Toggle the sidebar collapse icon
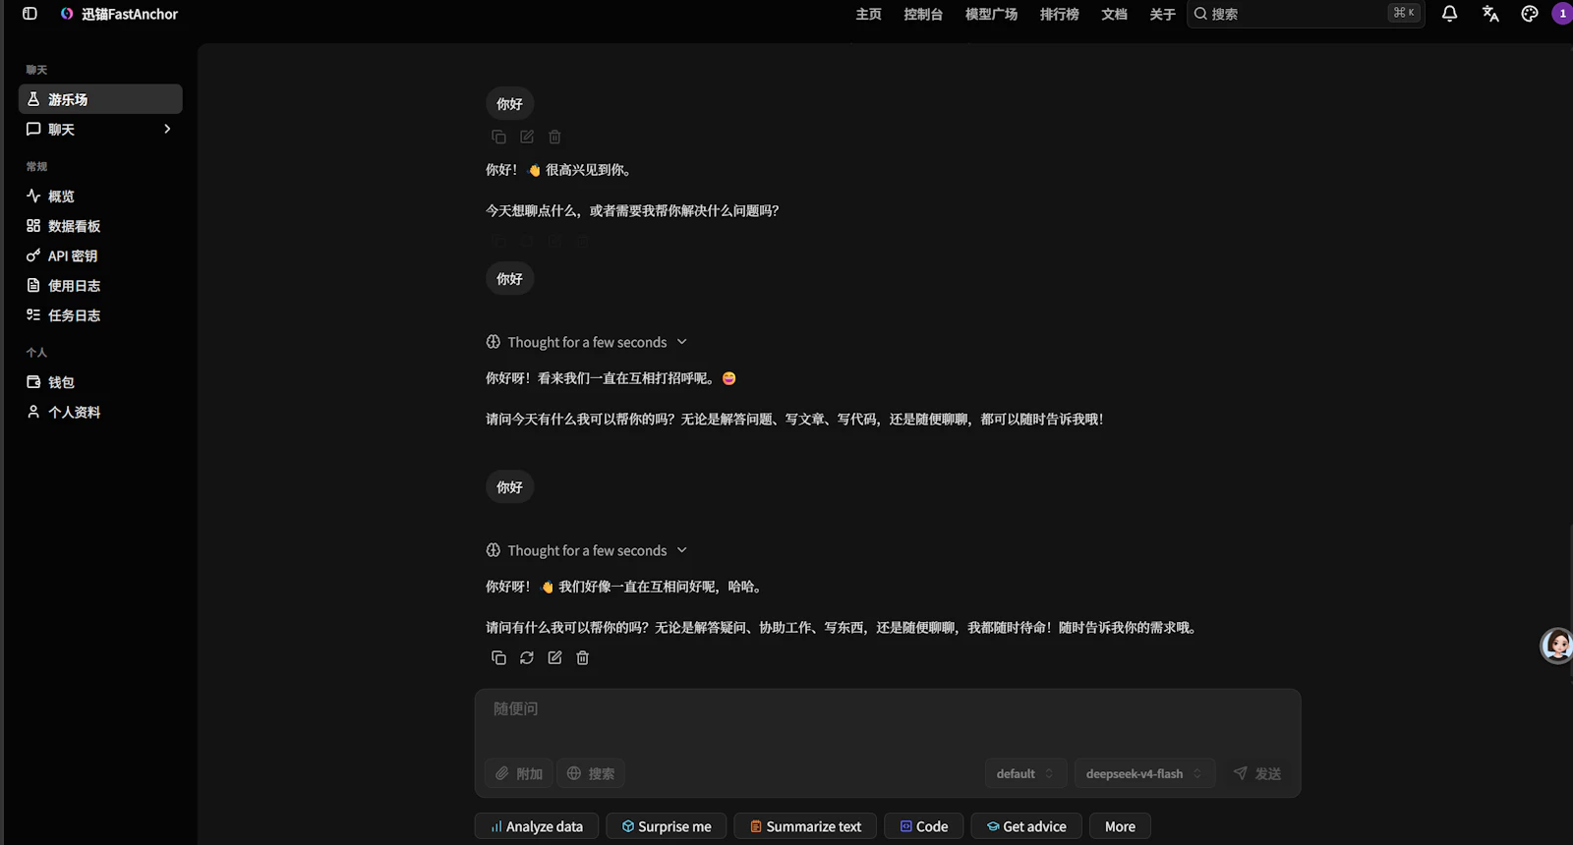Viewport: 1573px width, 845px height. [x=29, y=14]
